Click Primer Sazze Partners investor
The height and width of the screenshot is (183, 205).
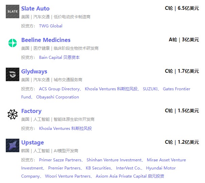point(60,160)
